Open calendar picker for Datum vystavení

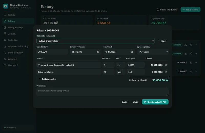[98, 52]
